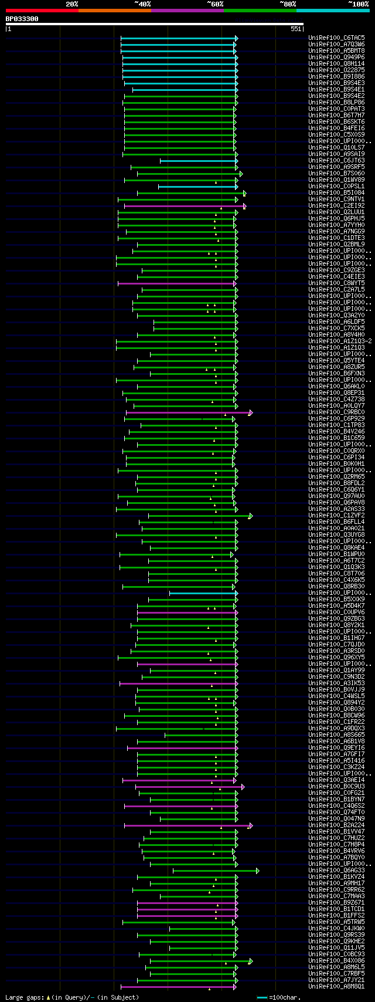The image size is (375, 1002).
Task: Select hit label UniRef100_B5I084
Action: tap(336, 193)
